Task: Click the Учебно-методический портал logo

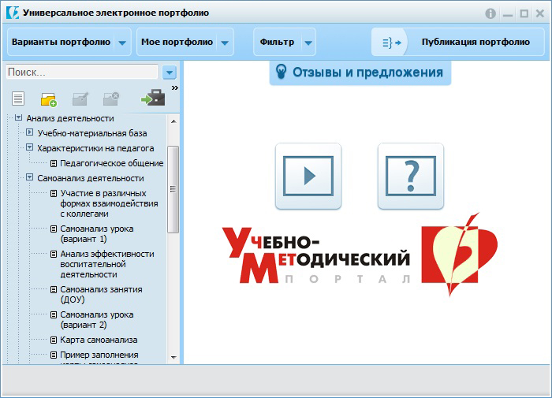Action: pyautogui.click(x=360, y=254)
